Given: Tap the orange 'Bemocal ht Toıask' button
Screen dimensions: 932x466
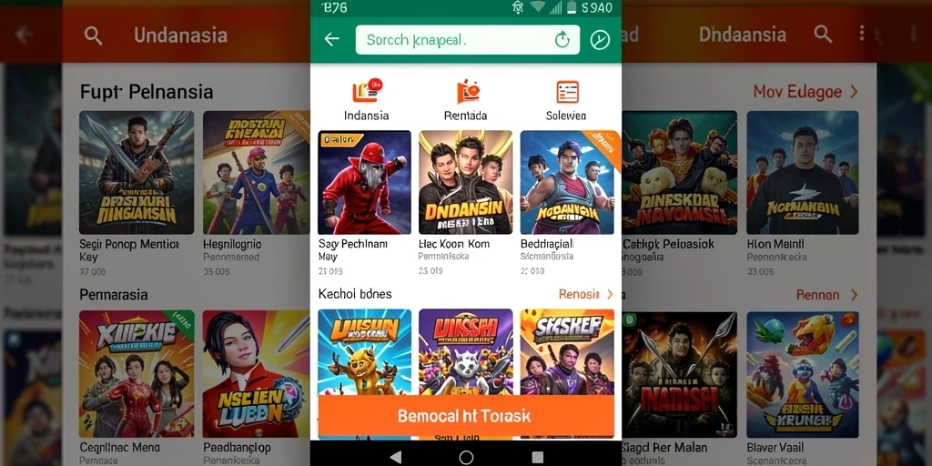Looking at the screenshot, I should click(466, 416).
